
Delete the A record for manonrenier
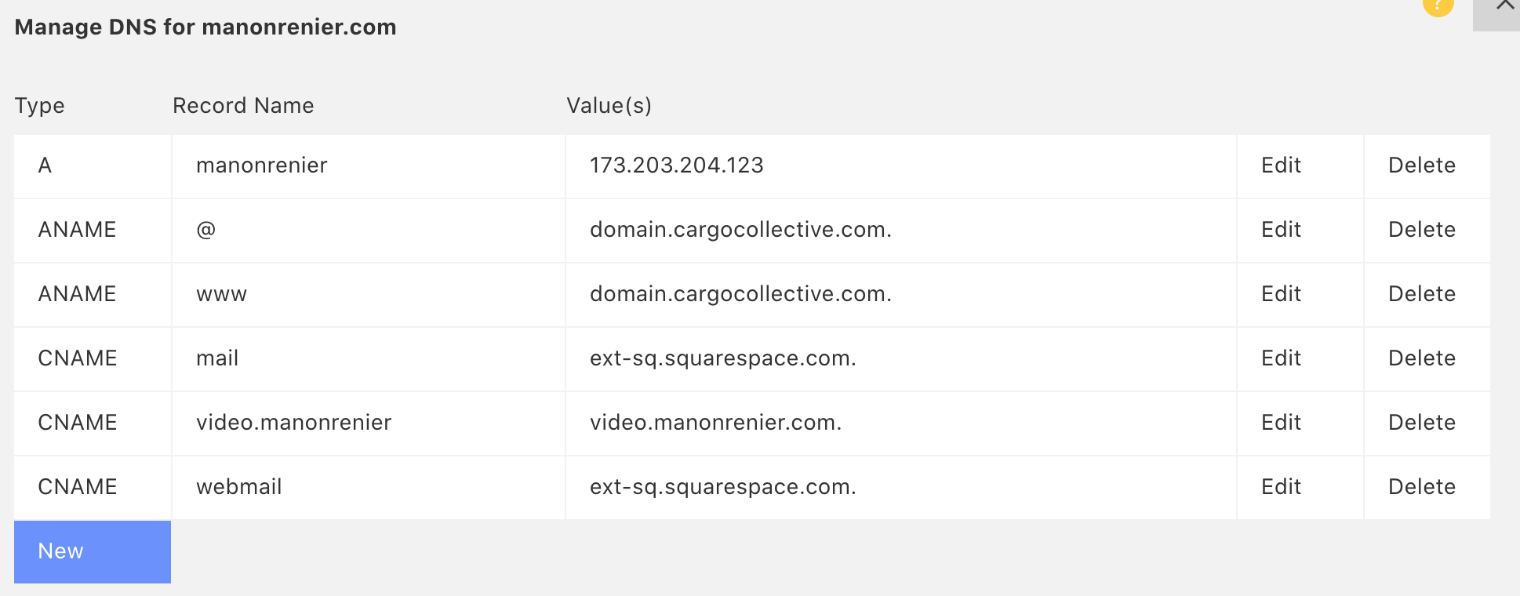[x=1421, y=165]
